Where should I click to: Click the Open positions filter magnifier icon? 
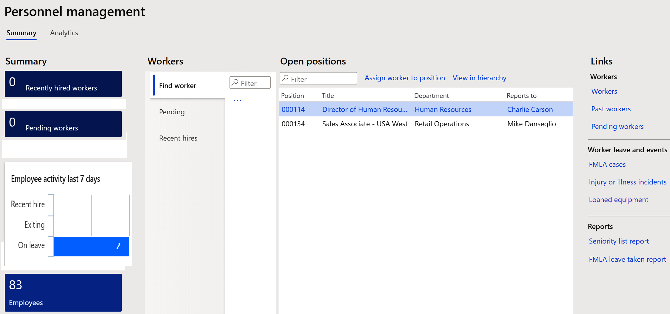[286, 78]
